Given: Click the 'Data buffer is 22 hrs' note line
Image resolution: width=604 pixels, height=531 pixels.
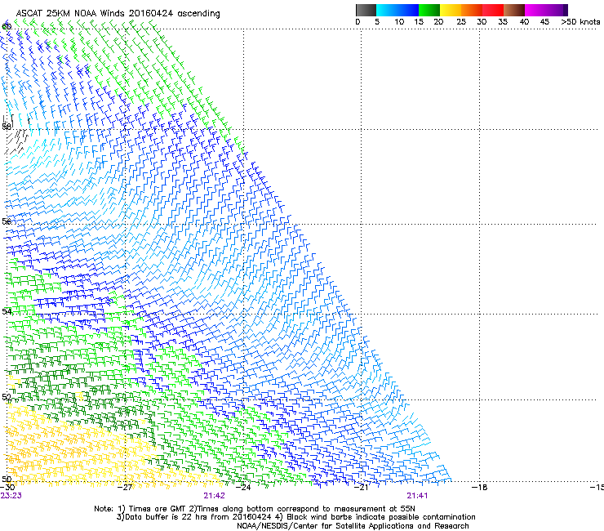Looking at the screenshot, I should coord(295,517).
